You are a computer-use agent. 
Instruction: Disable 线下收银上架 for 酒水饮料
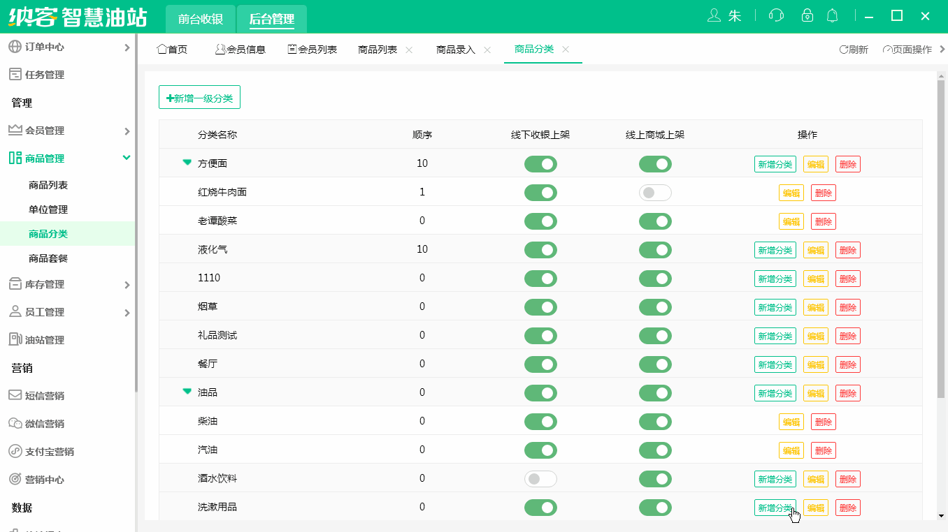[540, 479]
